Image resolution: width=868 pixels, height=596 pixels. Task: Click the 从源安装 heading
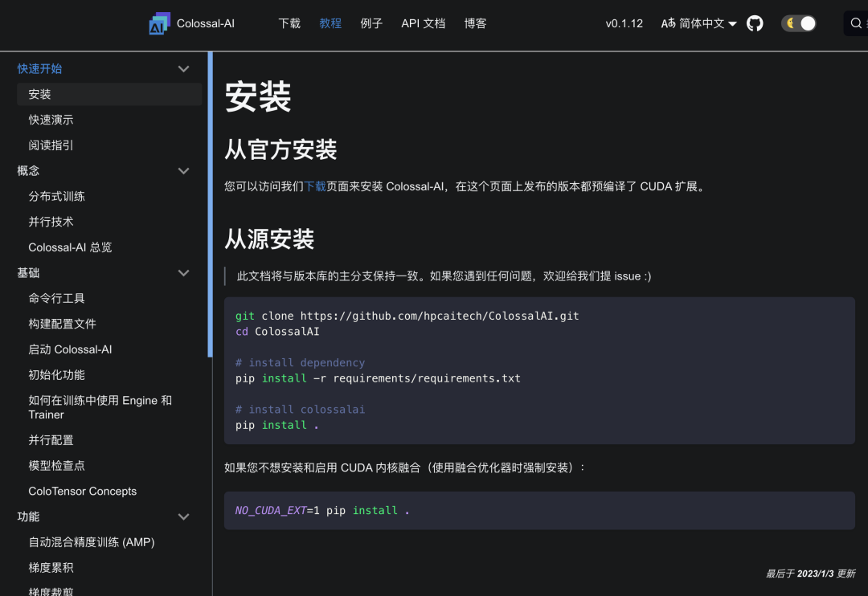click(269, 239)
